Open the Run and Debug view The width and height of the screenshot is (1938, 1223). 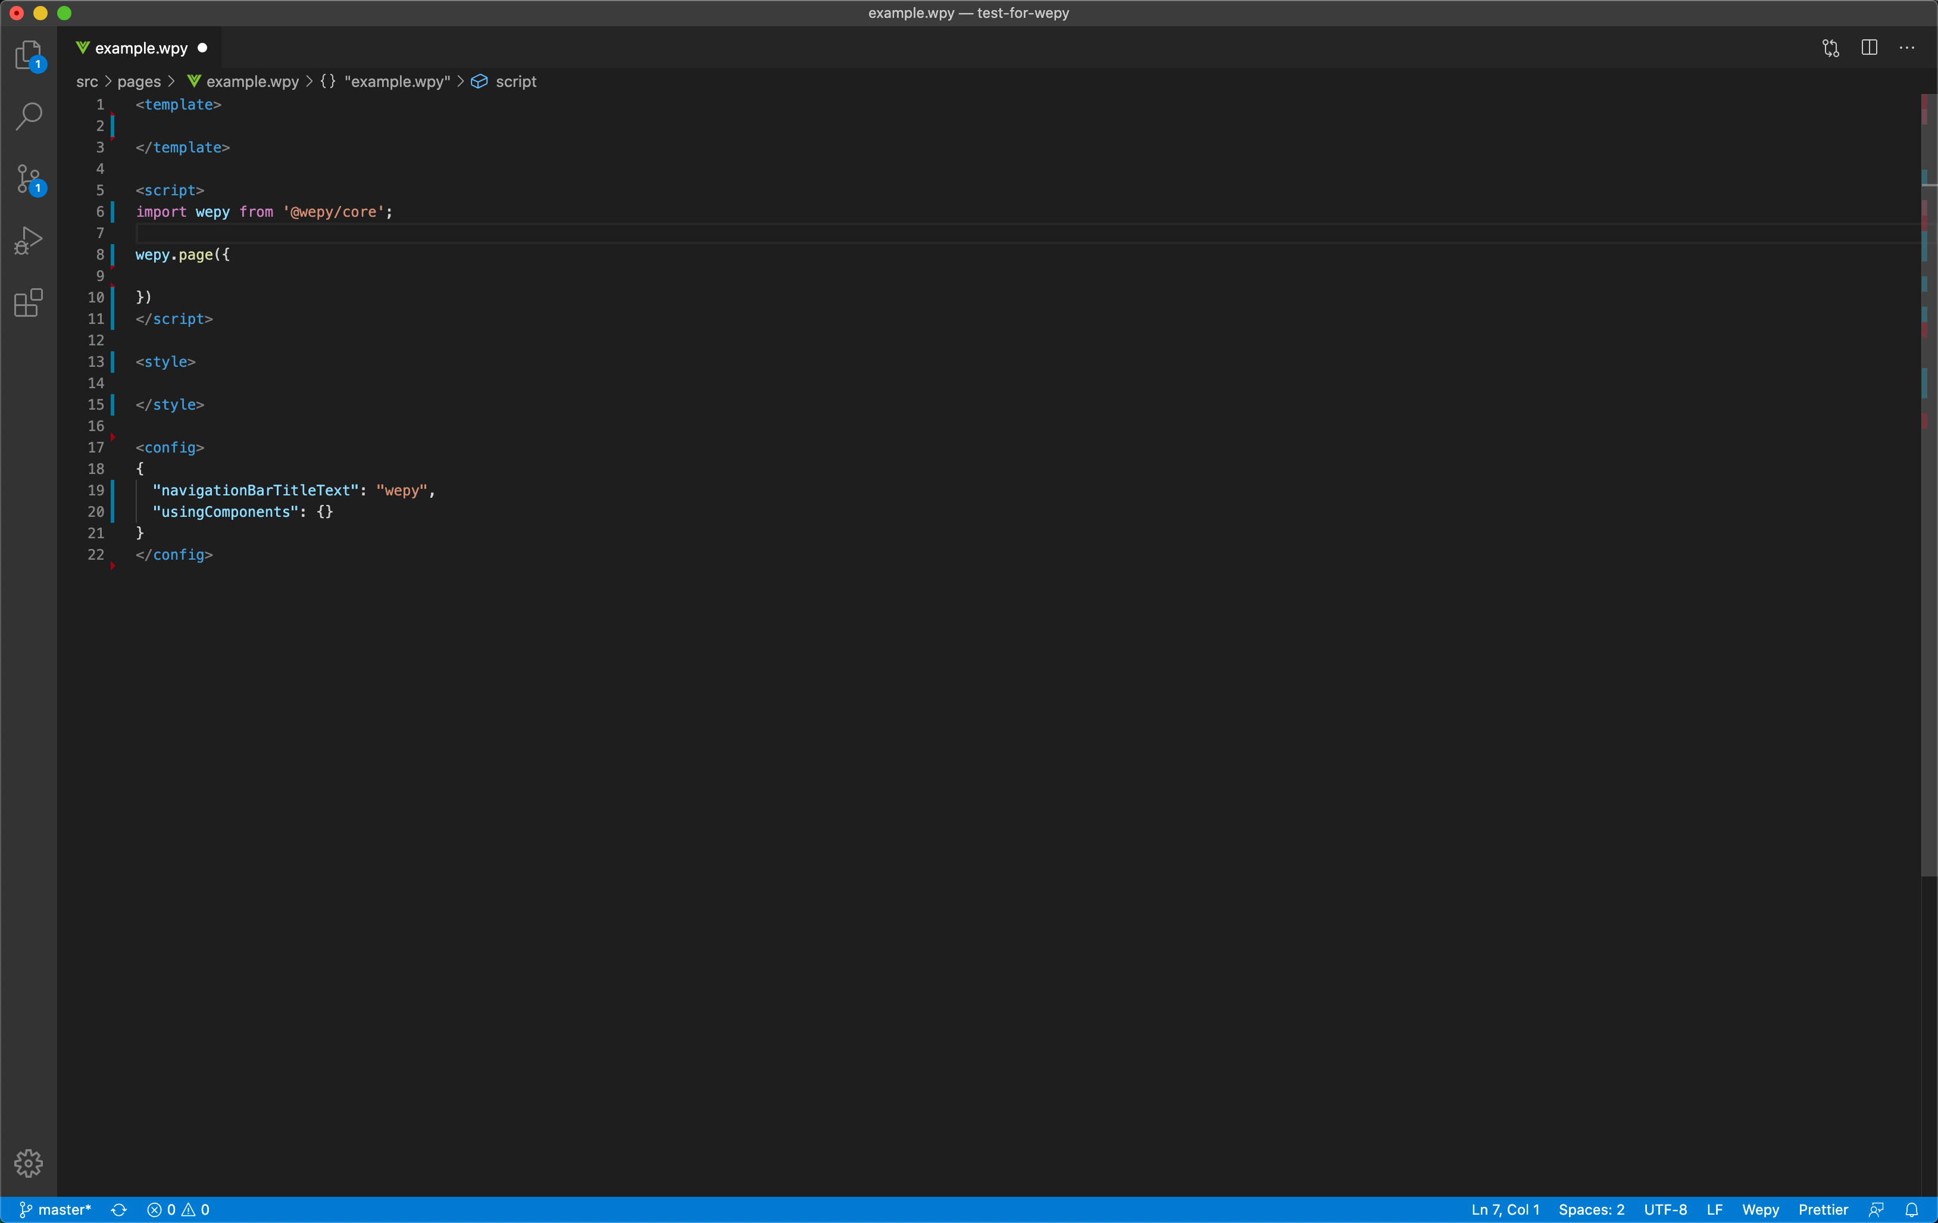[x=28, y=240]
